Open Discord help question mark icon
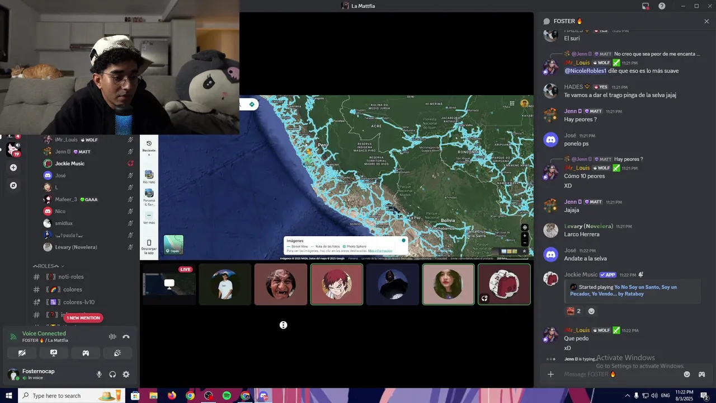This screenshot has height=403, width=716. 662,6
